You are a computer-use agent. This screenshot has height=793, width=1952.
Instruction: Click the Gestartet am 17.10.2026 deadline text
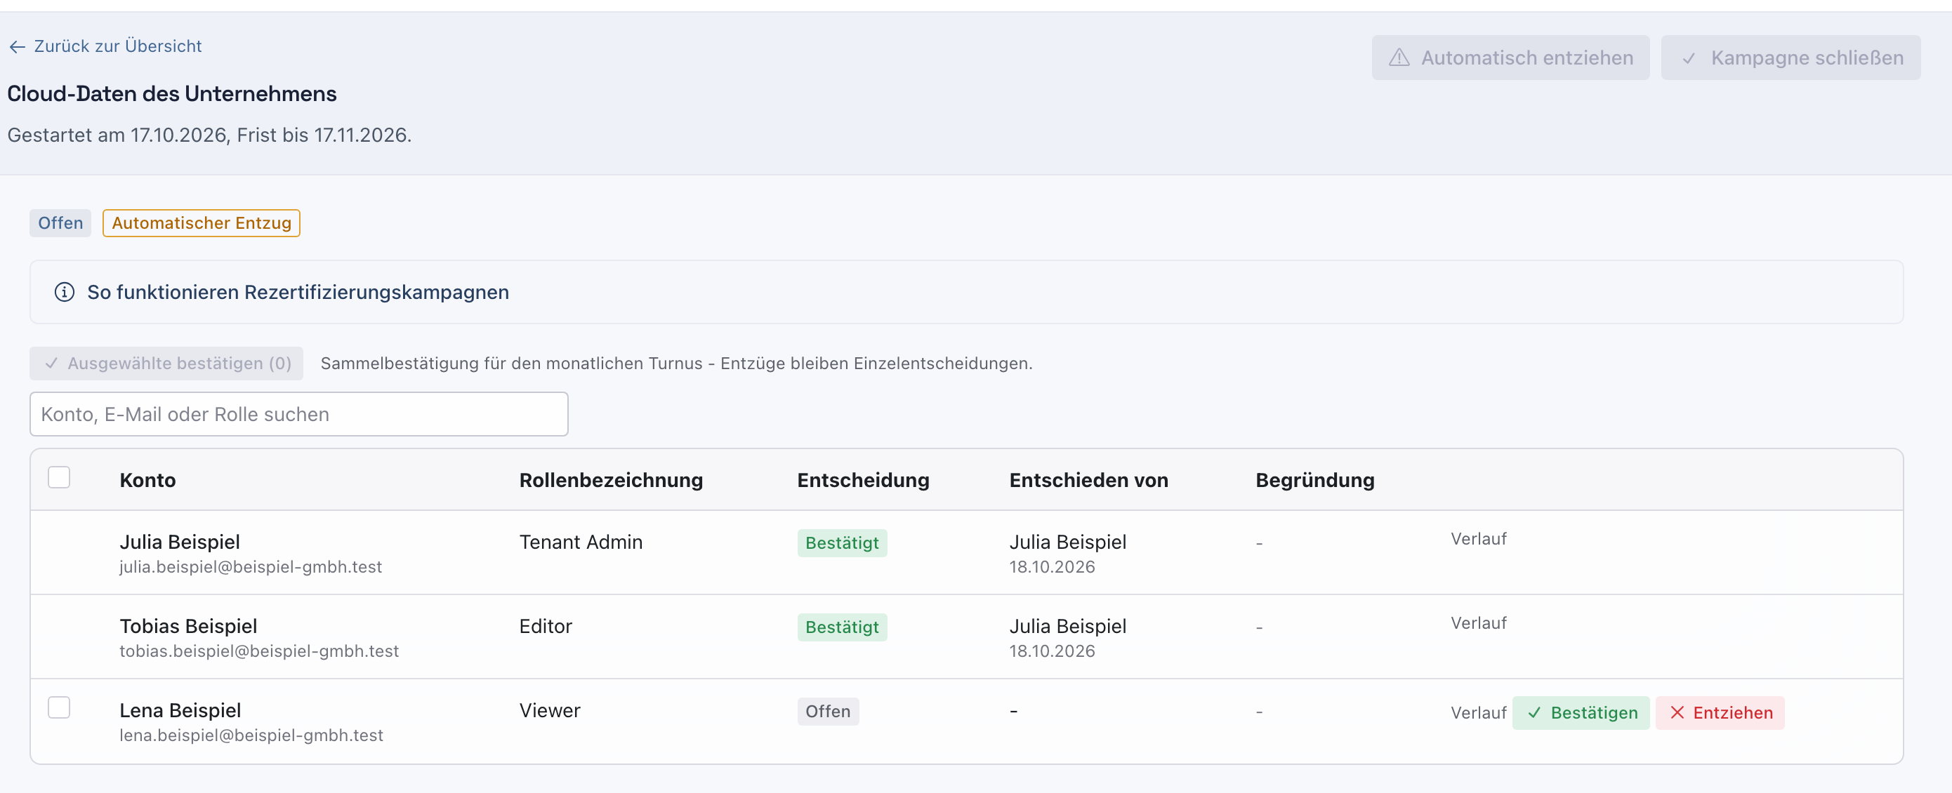pyautogui.click(x=210, y=135)
